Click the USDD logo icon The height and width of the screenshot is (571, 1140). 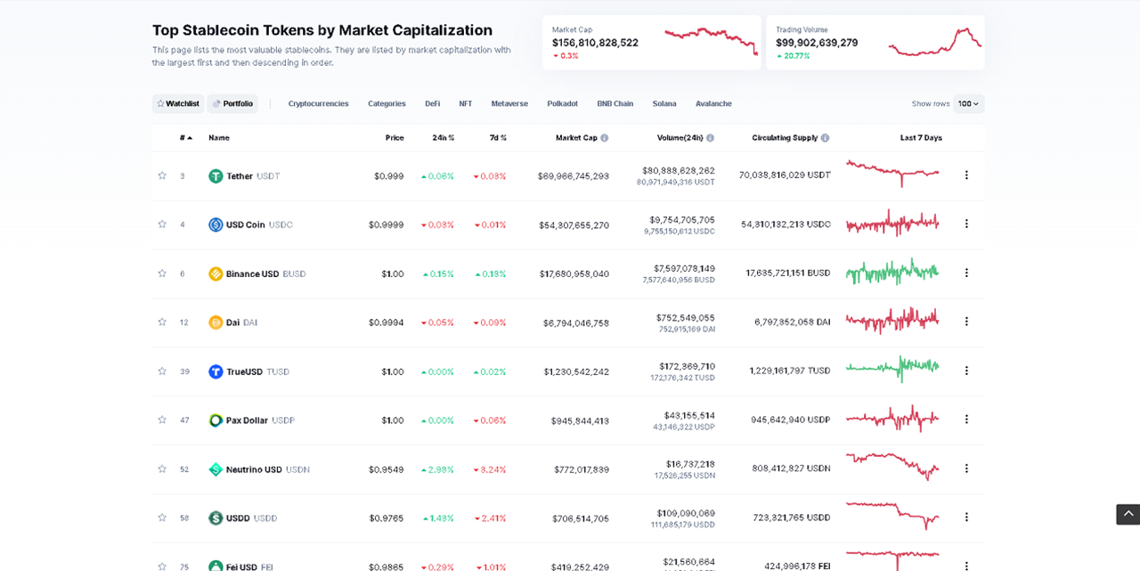point(216,518)
